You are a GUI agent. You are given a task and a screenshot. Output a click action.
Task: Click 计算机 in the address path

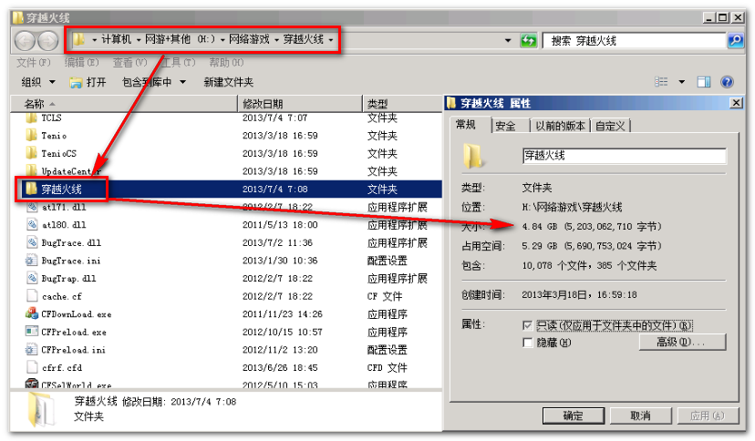116,39
